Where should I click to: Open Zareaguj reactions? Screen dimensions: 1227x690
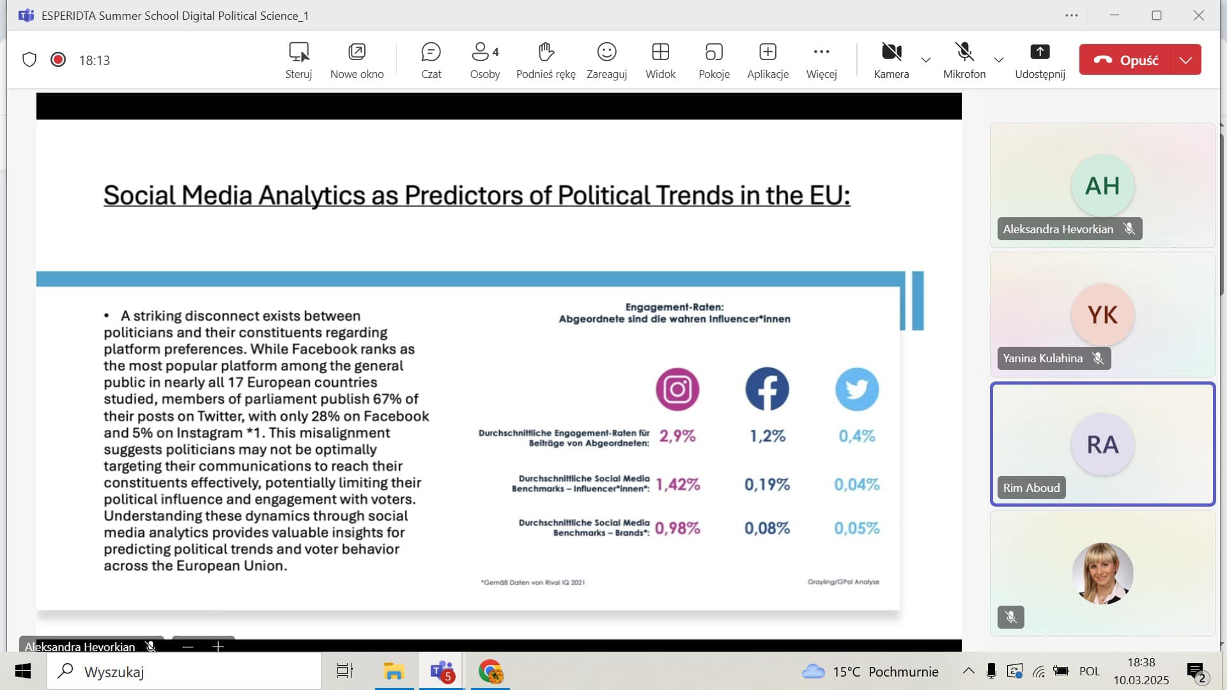tap(606, 60)
